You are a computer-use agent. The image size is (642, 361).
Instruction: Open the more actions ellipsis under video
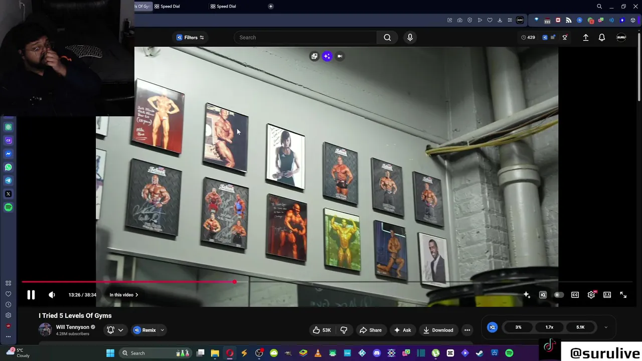(x=467, y=330)
